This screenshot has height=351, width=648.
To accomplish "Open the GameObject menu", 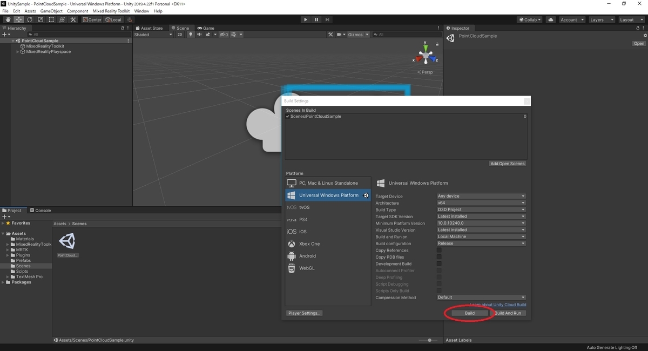I will (x=51, y=11).
